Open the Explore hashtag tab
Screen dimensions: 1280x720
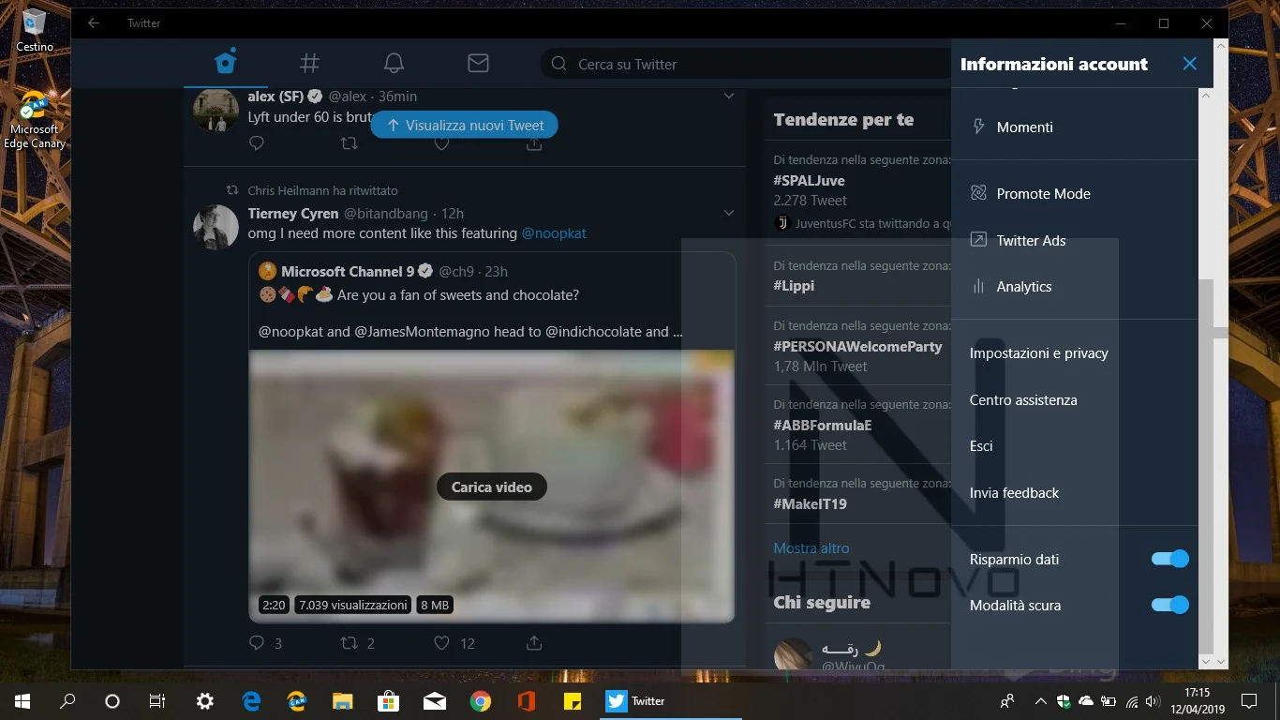click(x=309, y=63)
